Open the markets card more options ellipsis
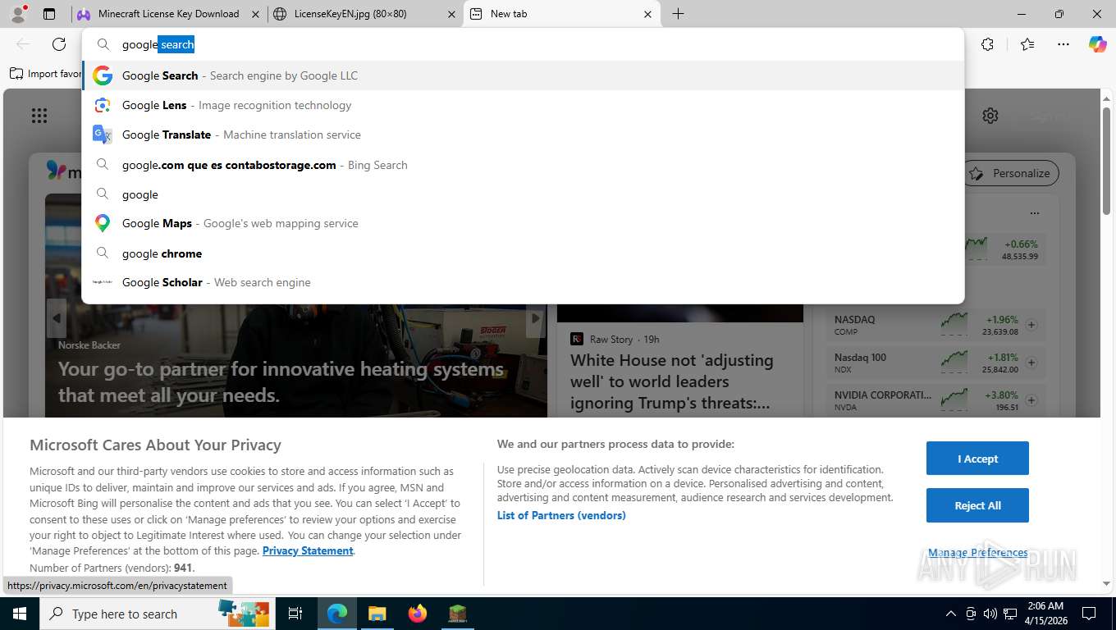This screenshot has height=630, width=1116. [x=1035, y=213]
